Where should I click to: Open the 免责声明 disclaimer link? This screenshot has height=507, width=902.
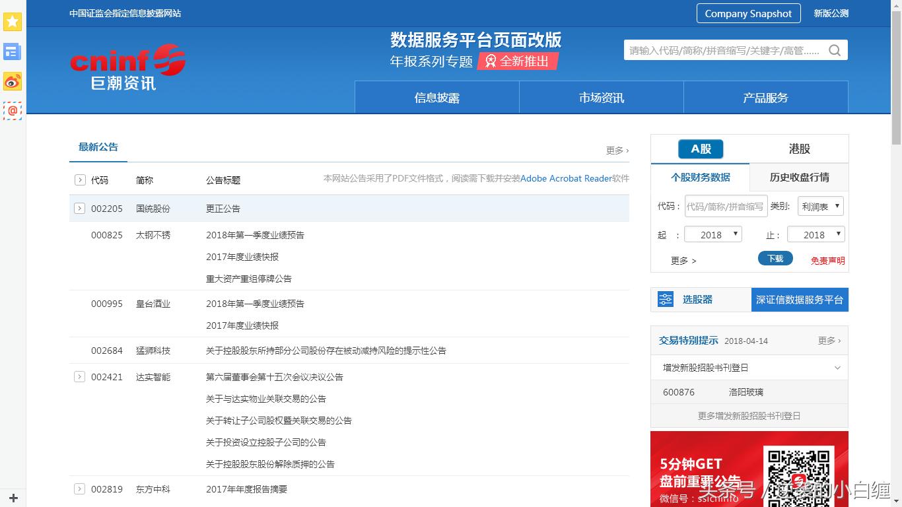click(827, 260)
